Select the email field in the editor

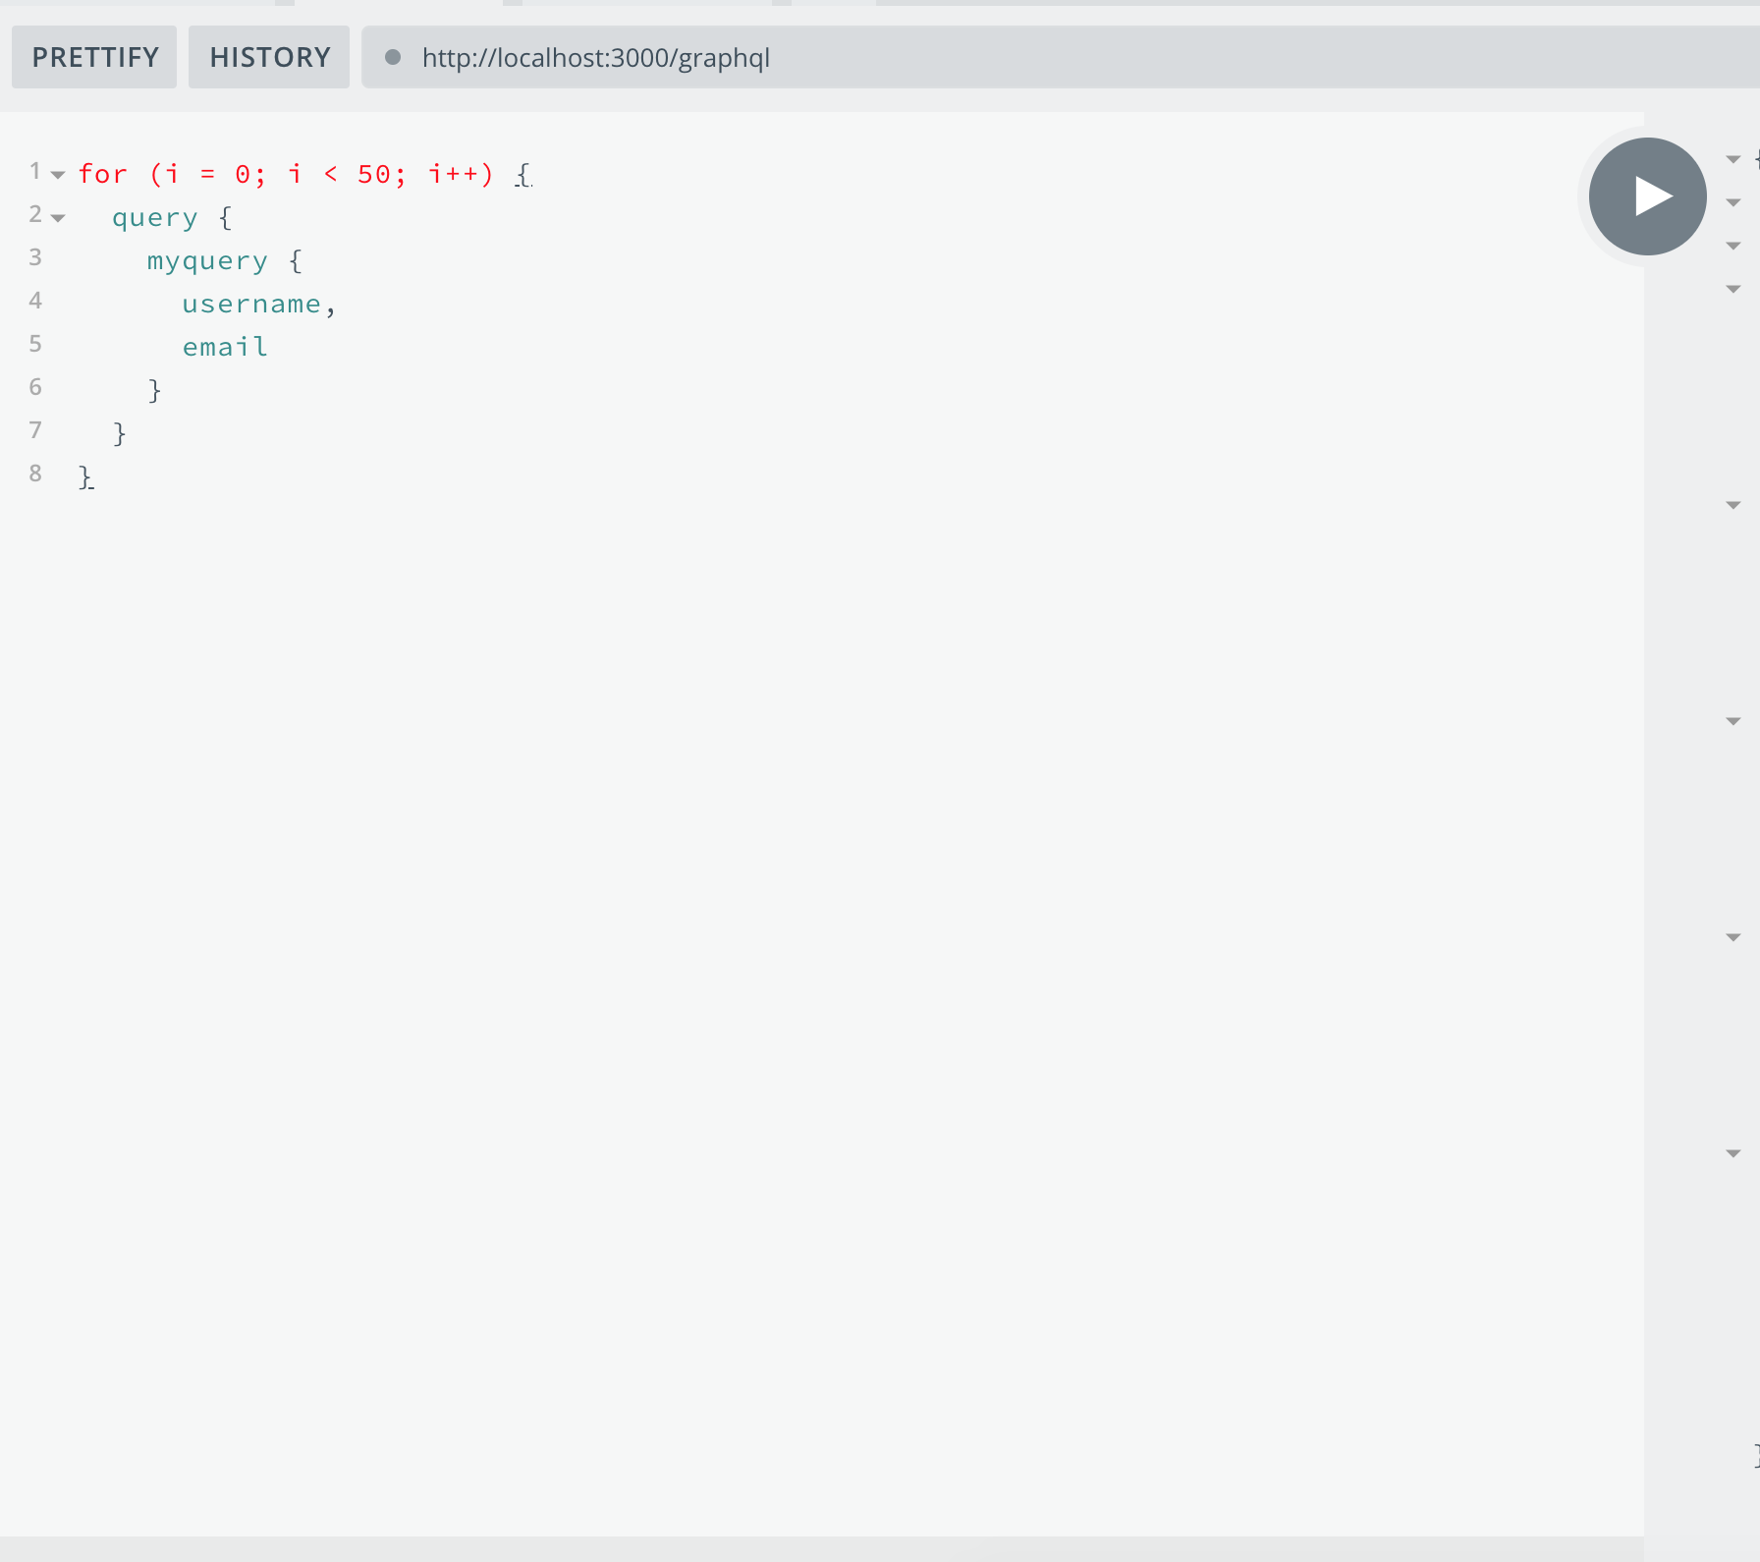click(224, 346)
